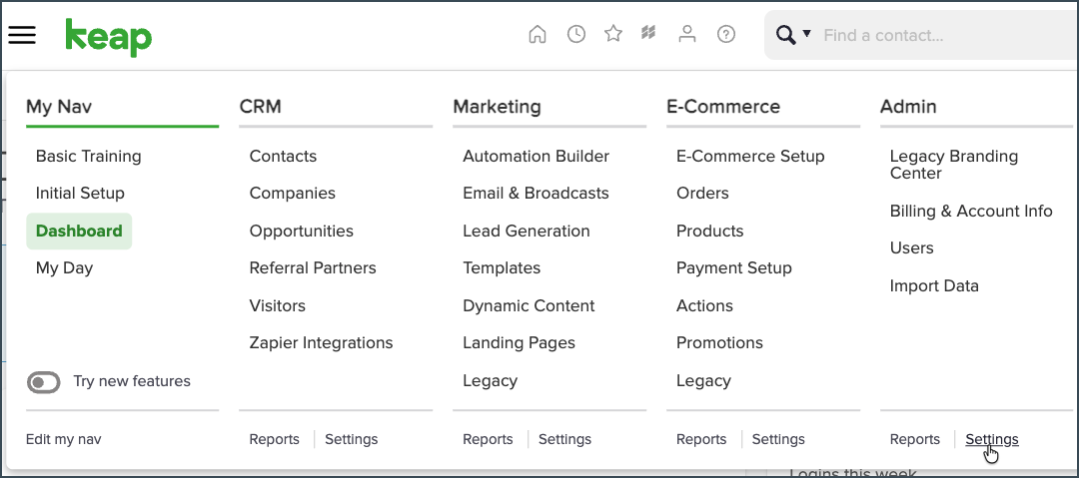Open Import Data
Viewport: 1079px width, 478px height.
coord(934,286)
